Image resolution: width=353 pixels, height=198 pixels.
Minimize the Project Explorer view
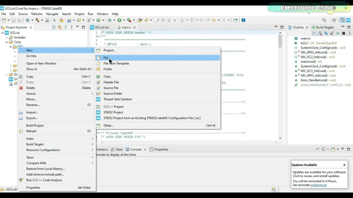(x=77, y=27)
